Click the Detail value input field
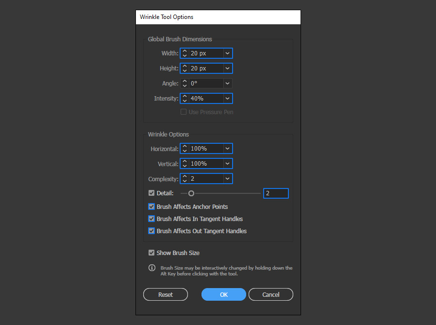 tap(276, 193)
